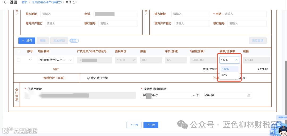Select the 5% rate option
The image size is (287, 136).
(230, 75)
